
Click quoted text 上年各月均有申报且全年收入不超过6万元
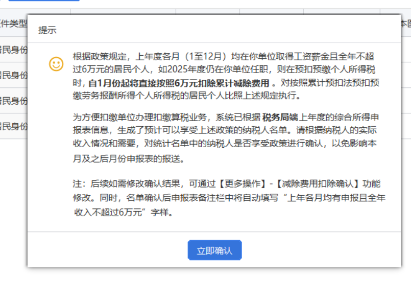pyautogui.click(x=230, y=205)
